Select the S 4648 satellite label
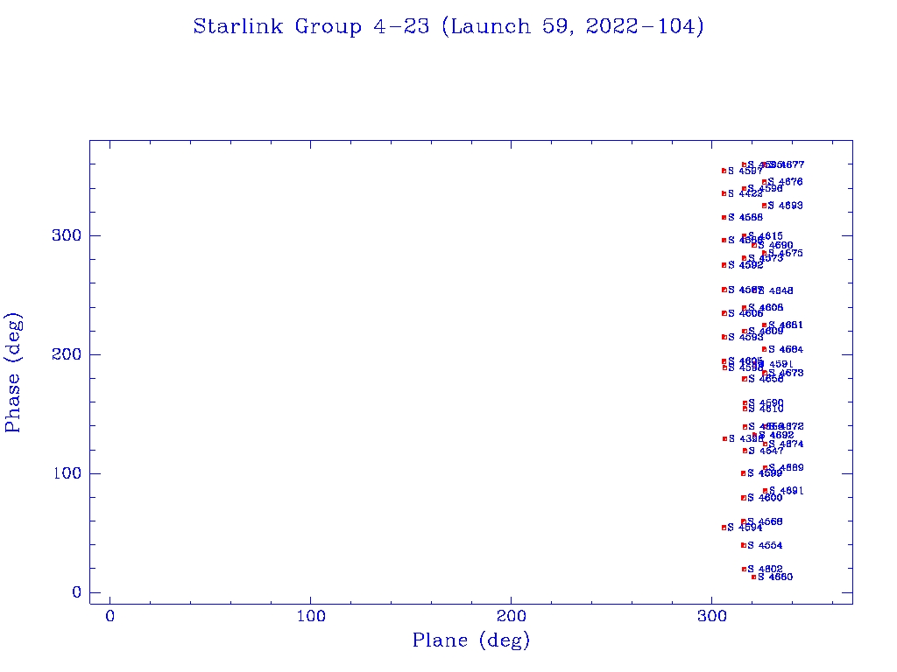The width and height of the screenshot is (897, 672). (776, 290)
